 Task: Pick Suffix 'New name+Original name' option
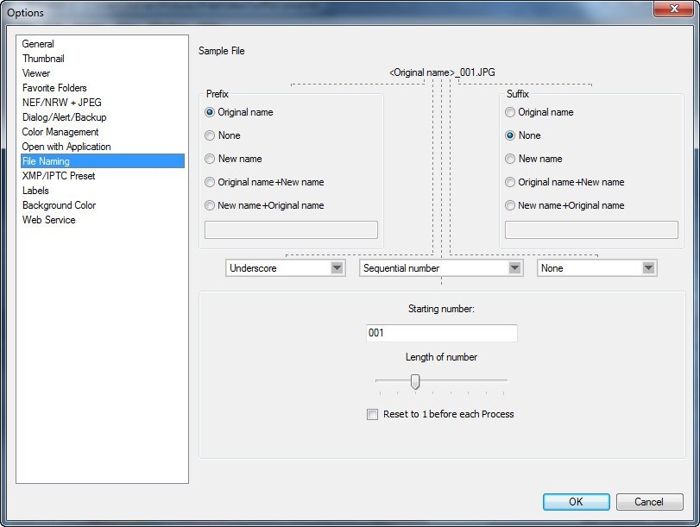tap(510, 205)
